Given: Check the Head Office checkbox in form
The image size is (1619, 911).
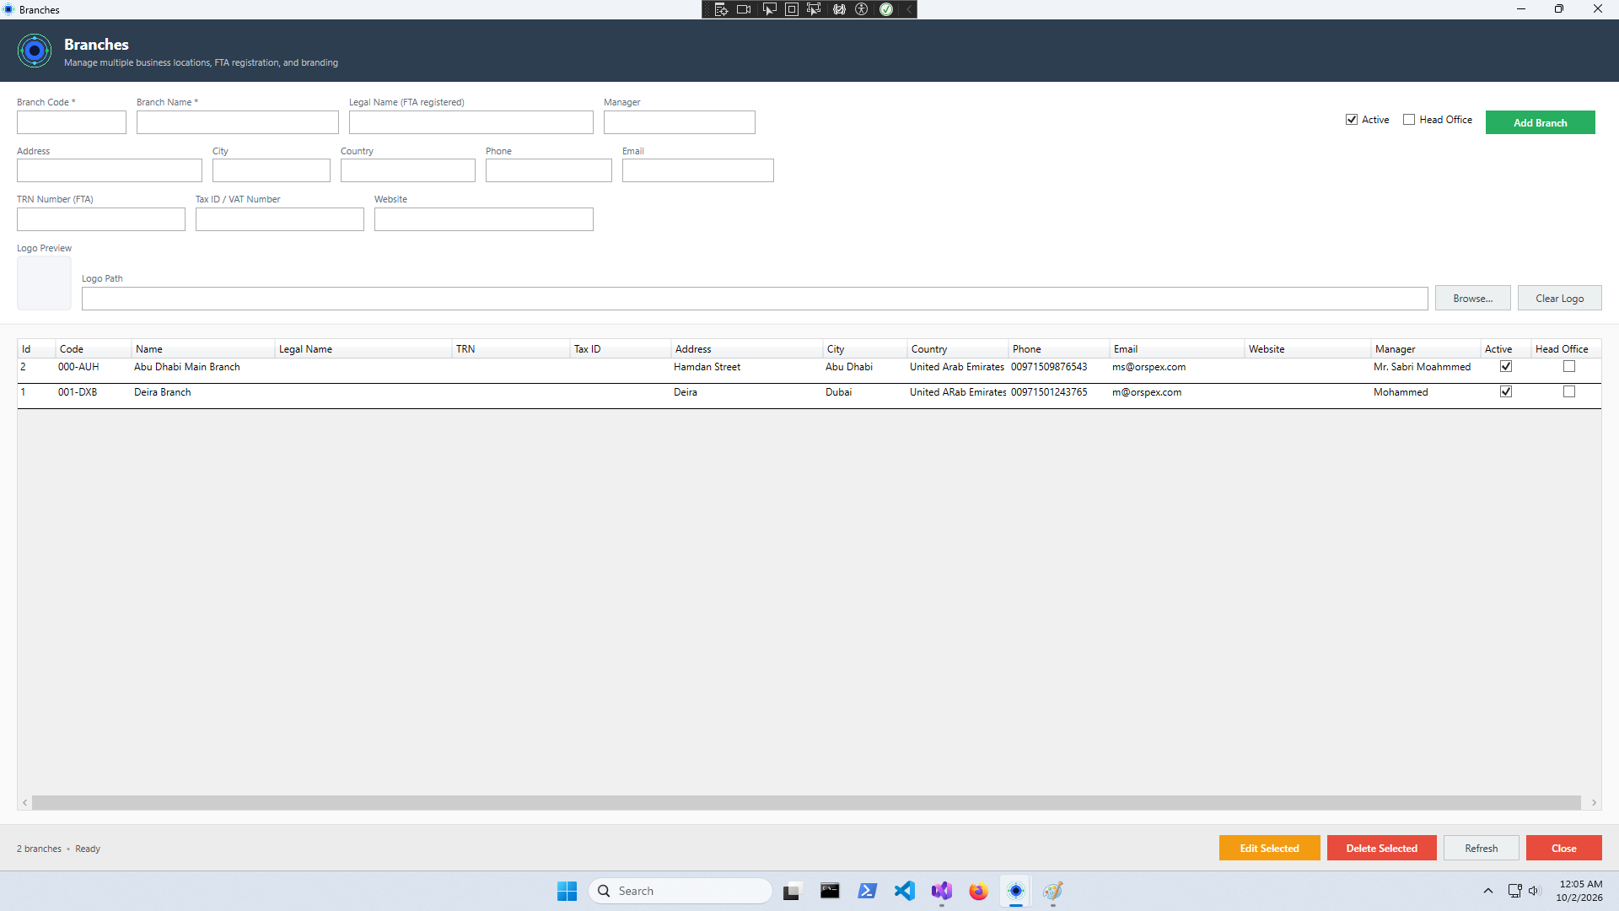Looking at the screenshot, I should tap(1409, 120).
